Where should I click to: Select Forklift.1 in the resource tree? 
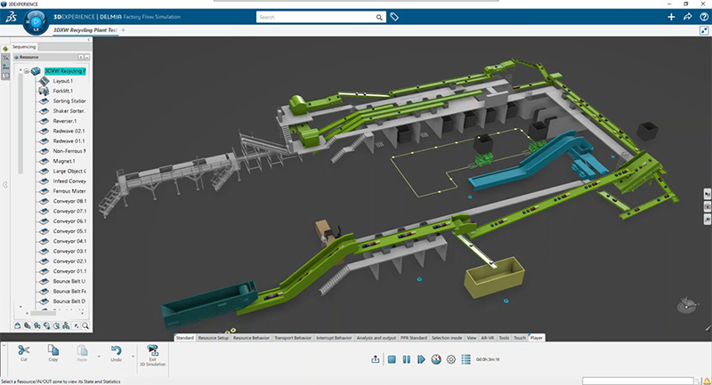pyautogui.click(x=64, y=91)
